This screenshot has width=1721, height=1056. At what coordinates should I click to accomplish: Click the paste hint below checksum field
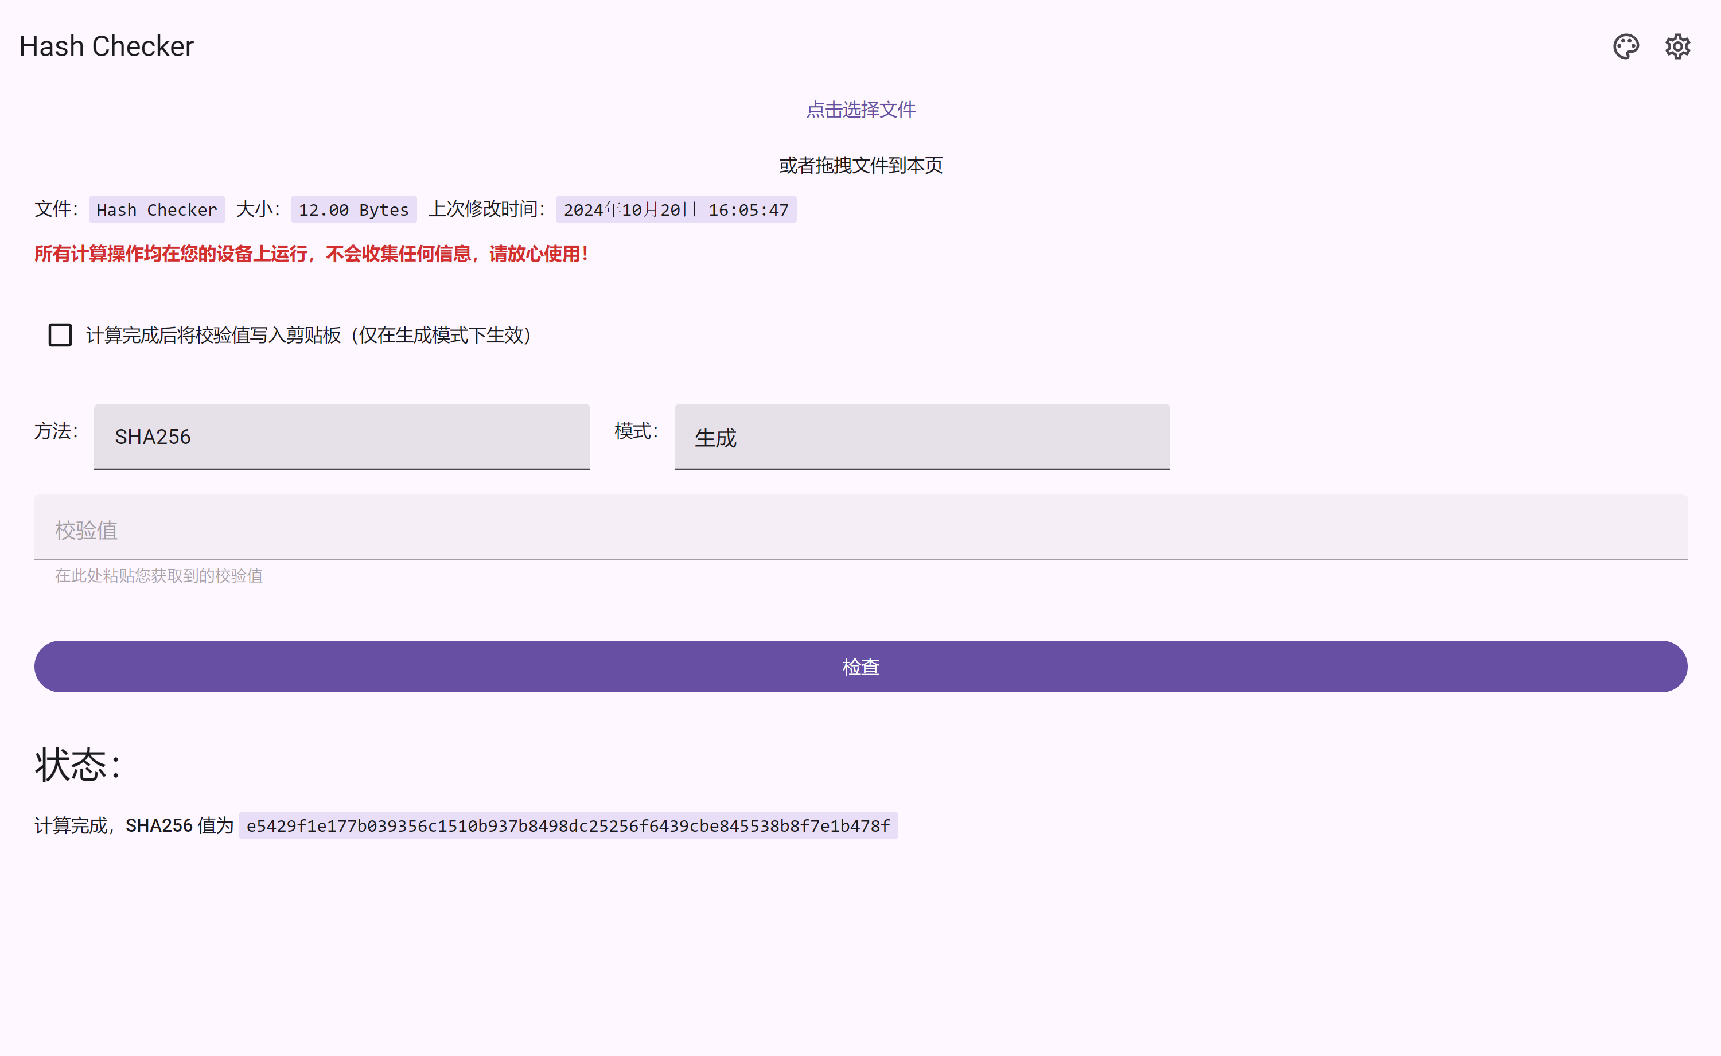[158, 575]
